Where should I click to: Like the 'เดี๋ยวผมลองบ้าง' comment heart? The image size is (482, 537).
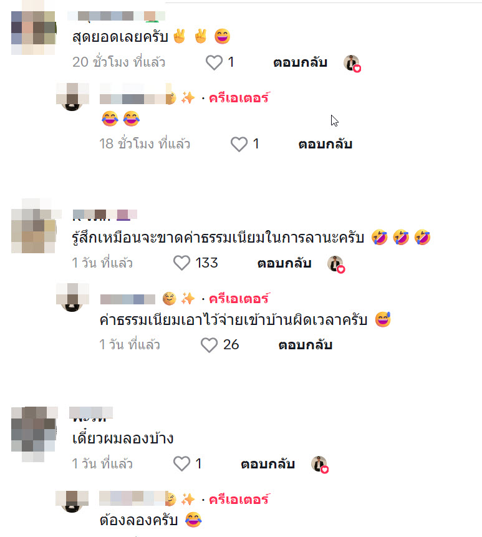[181, 463]
